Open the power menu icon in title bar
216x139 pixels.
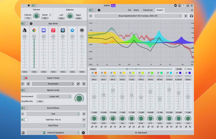click(192, 5)
